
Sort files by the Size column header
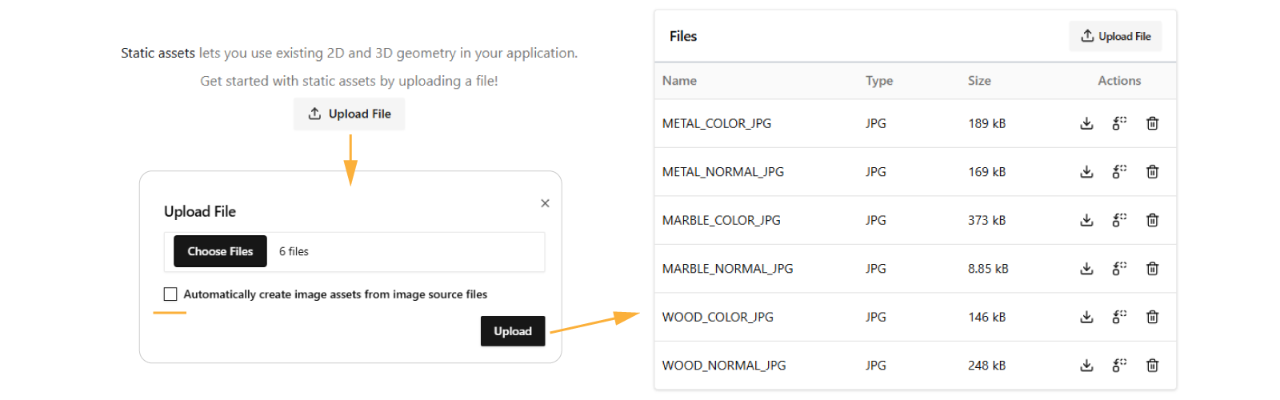click(x=979, y=81)
